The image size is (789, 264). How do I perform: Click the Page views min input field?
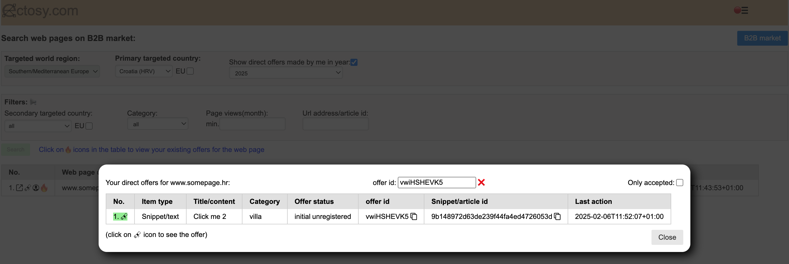click(252, 124)
